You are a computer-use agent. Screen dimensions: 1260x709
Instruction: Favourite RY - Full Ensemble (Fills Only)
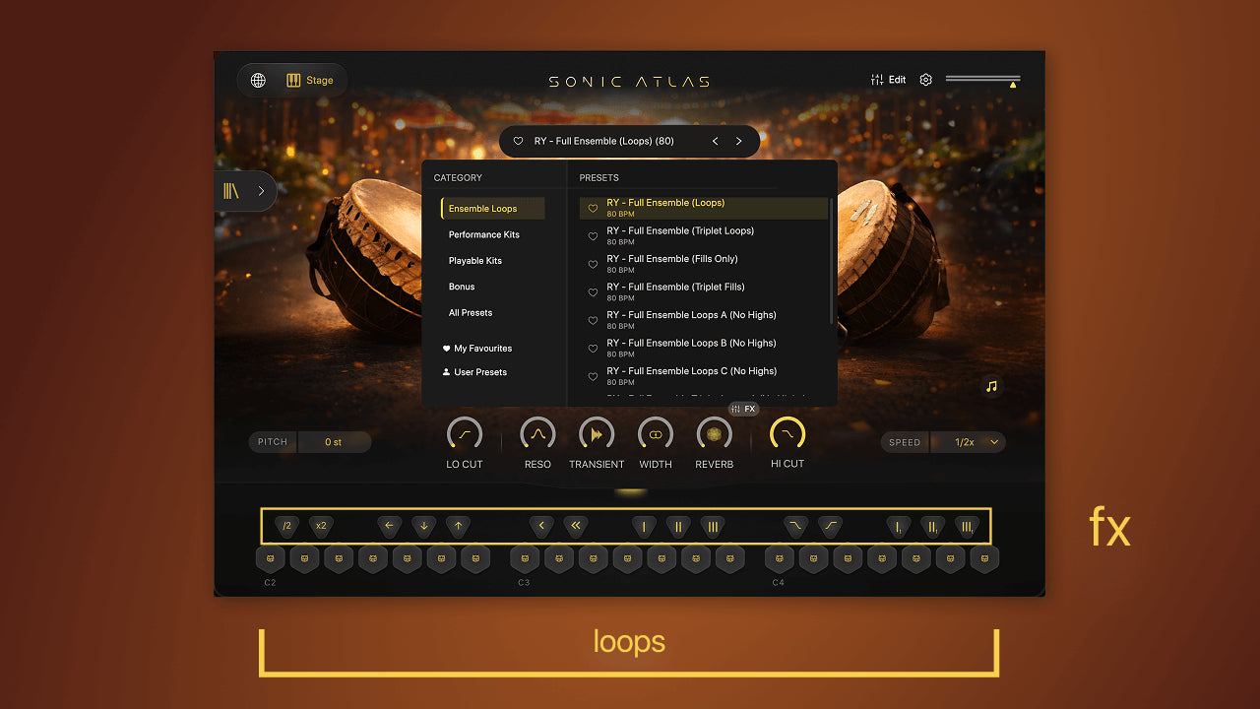pos(593,265)
